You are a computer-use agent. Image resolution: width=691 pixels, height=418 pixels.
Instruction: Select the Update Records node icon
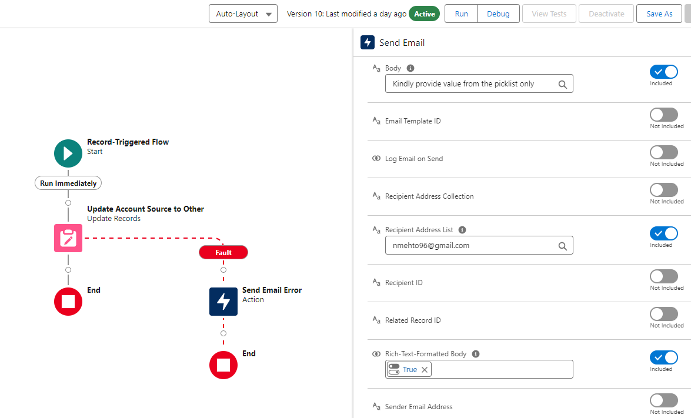68,238
